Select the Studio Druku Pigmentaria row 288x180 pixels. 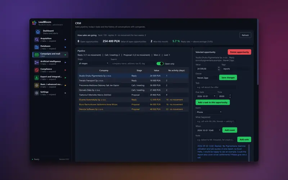[x=133, y=76]
